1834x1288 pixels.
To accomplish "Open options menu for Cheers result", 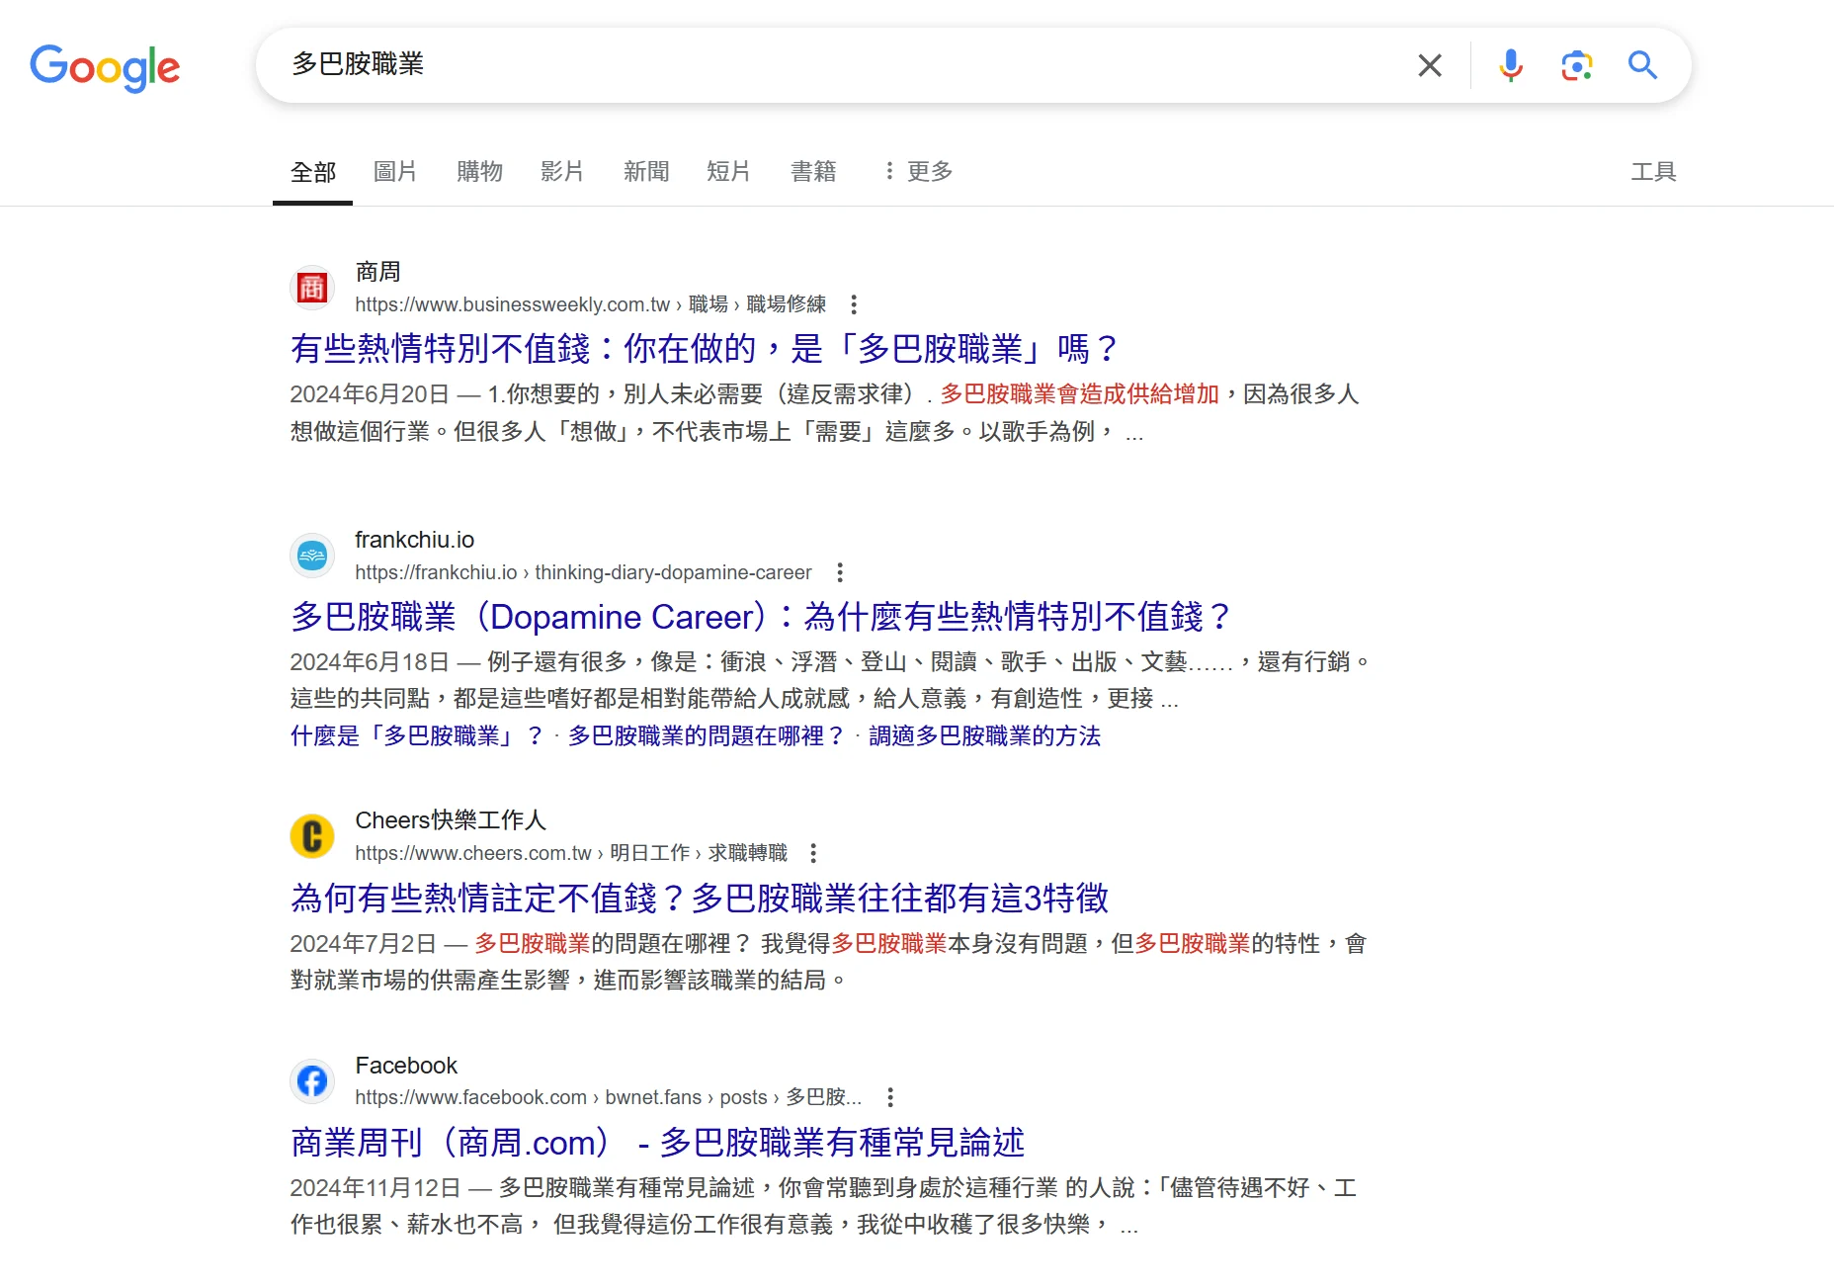I will point(813,853).
